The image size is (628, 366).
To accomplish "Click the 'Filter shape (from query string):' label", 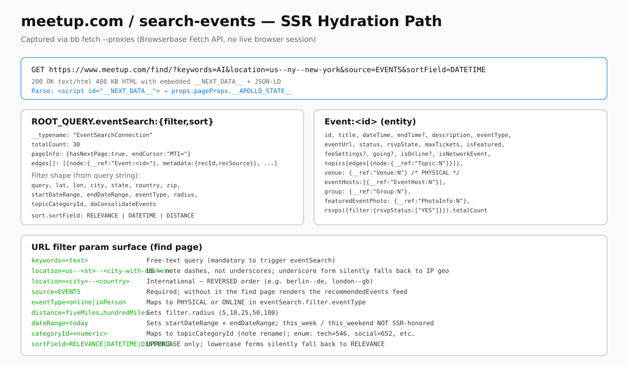I will tap(86, 175).
